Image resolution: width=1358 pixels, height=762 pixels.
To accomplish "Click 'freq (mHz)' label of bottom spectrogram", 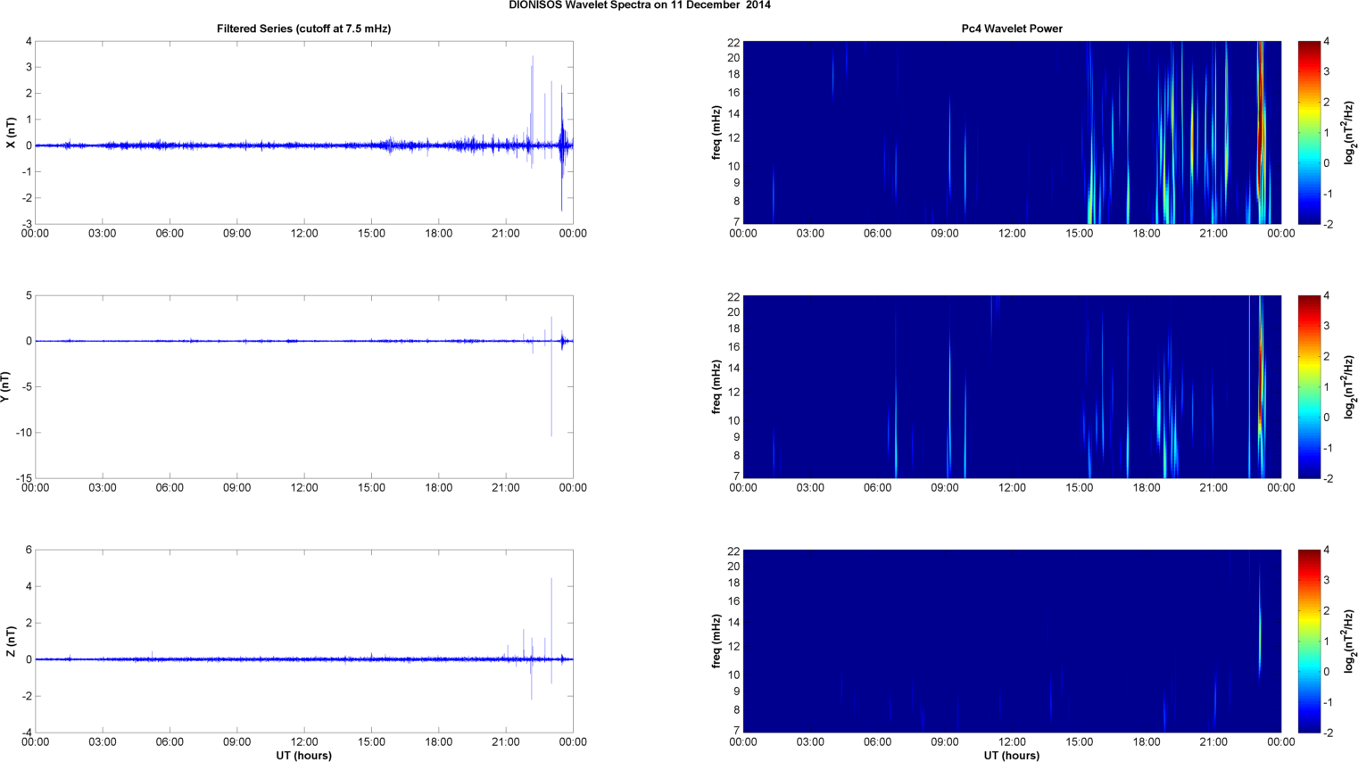I will [x=716, y=642].
